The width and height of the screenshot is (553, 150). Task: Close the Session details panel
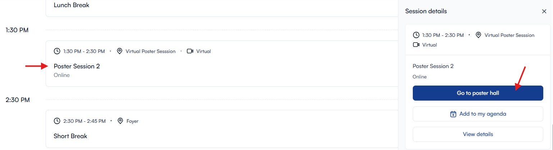point(544,11)
